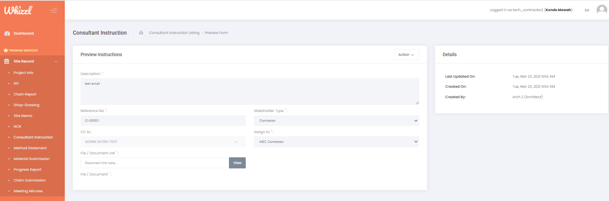Open Consultant Instruction Listing breadcrumb link
Image resolution: width=609 pixels, height=201 pixels.
click(x=174, y=33)
